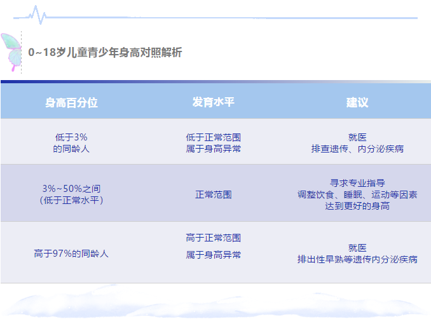Image resolution: width=431 pixels, height=326 pixels.
Task: Click the 寻求专业指导 text
Action: 357,183
